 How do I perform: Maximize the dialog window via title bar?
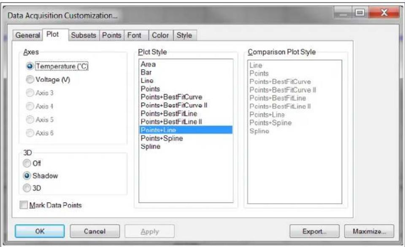coord(360,12)
